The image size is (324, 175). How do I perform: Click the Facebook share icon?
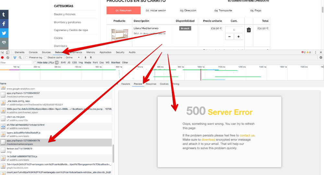[4, 24]
